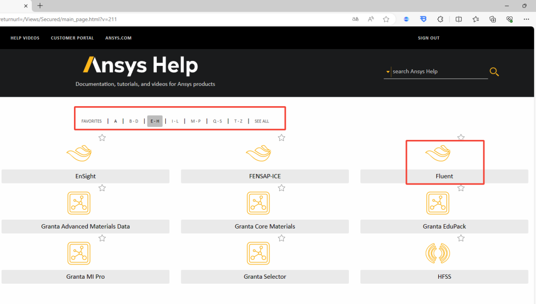Viewport: 536px width, 304px height.
Task: Favorite HFSS with its star
Action: pos(461,238)
